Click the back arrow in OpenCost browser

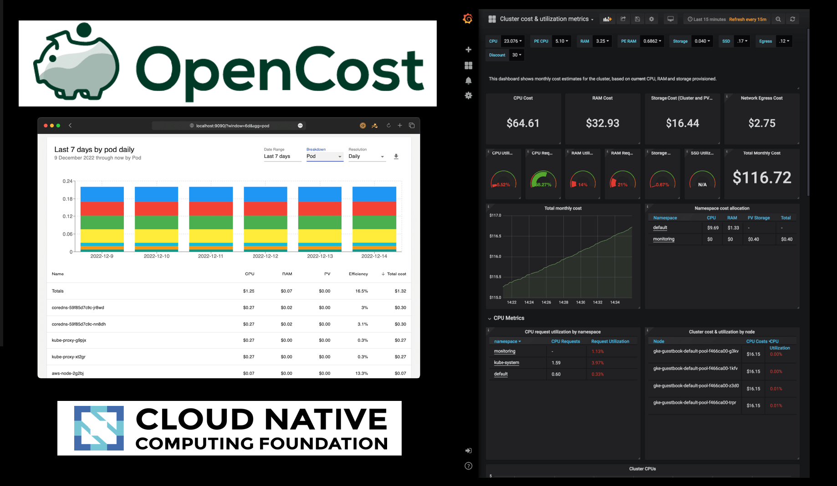coord(70,126)
